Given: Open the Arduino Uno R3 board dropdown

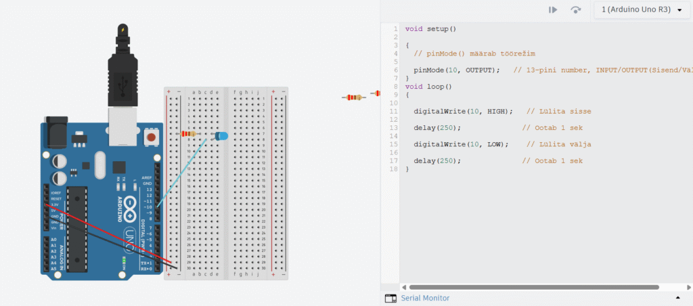Looking at the screenshot, I should (x=639, y=9).
